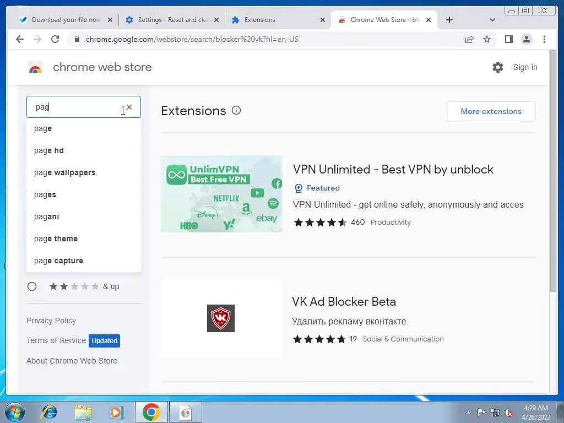The image size is (564, 423).
Task: Open About Chrome Web Store link
Action: [72, 361]
